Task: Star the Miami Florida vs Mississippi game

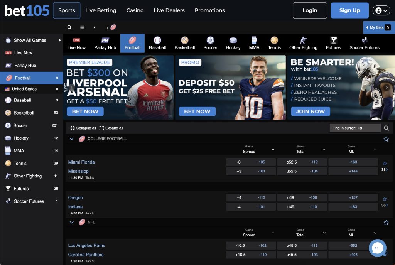Action: 385,164
